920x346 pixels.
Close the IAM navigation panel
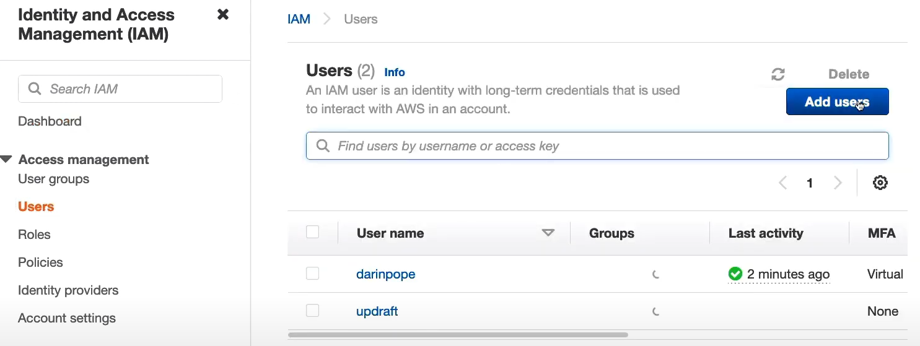pos(223,15)
